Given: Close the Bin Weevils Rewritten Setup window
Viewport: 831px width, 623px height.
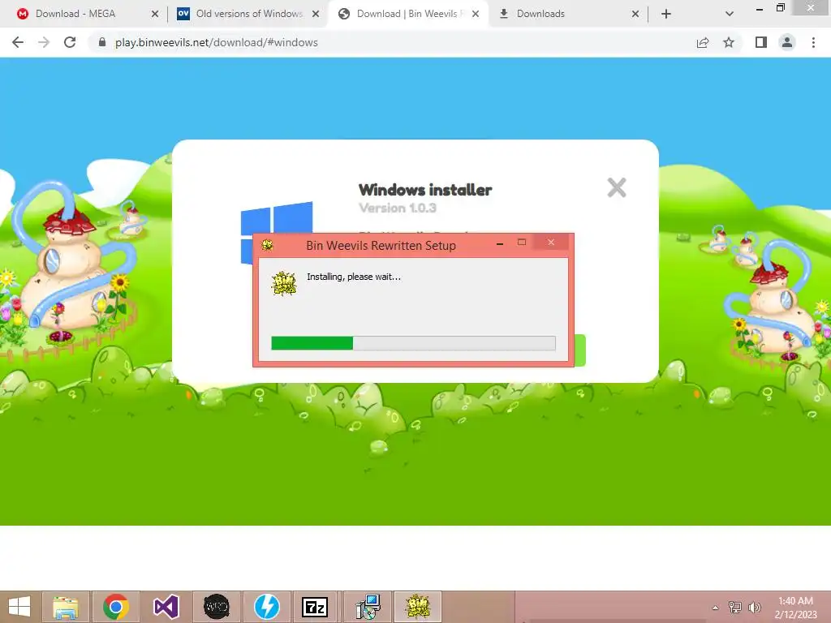Looking at the screenshot, I should pos(551,242).
